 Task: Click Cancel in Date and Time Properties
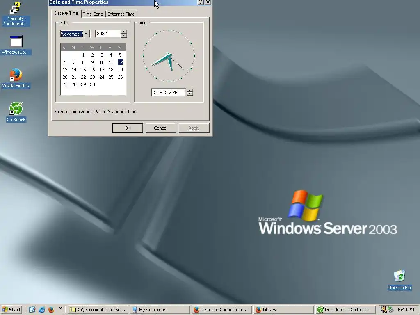pyautogui.click(x=161, y=128)
